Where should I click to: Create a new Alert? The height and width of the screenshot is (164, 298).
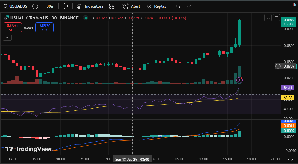[132, 6]
